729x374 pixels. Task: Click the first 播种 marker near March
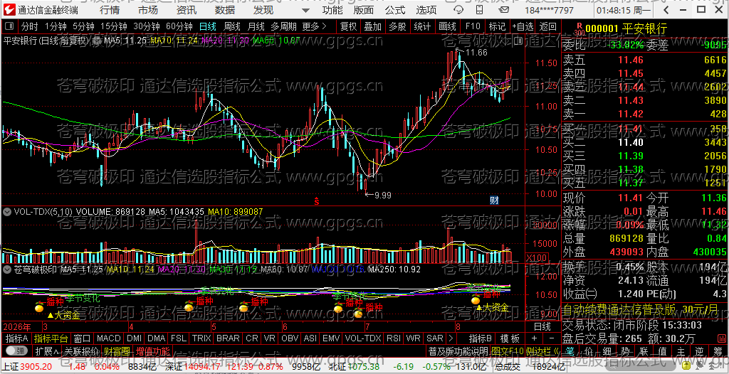pyautogui.click(x=55, y=301)
